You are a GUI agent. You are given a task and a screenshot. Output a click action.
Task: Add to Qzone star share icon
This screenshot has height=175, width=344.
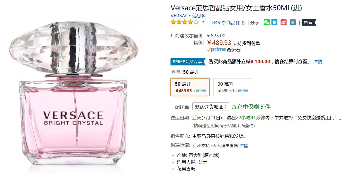(x=293, y=22)
